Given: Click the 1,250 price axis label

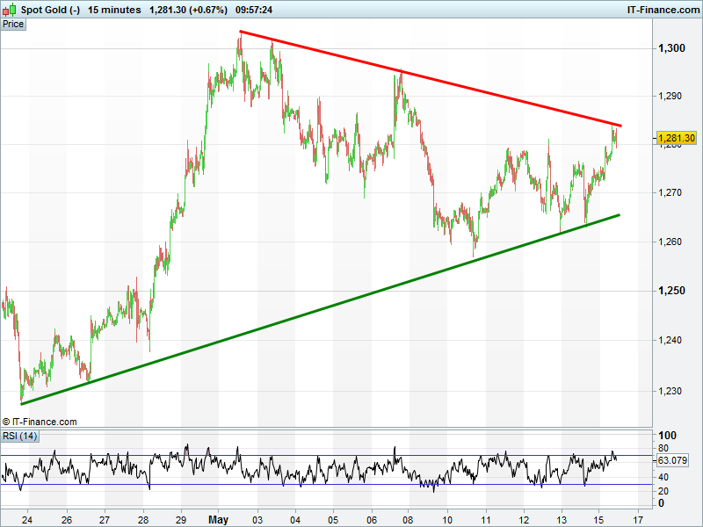Looking at the screenshot, I should point(671,291).
